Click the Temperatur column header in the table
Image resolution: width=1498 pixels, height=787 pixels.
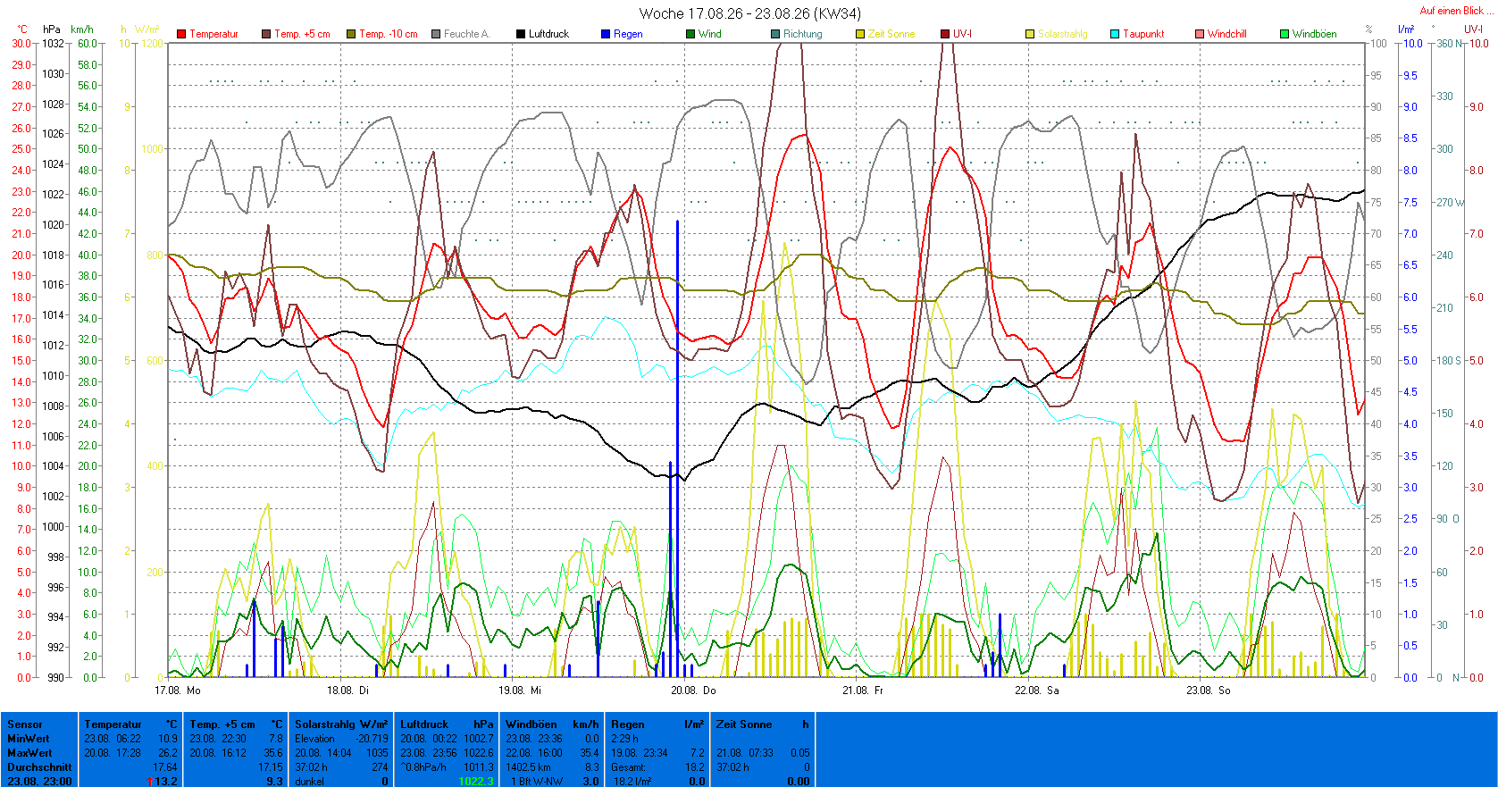coord(113,724)
